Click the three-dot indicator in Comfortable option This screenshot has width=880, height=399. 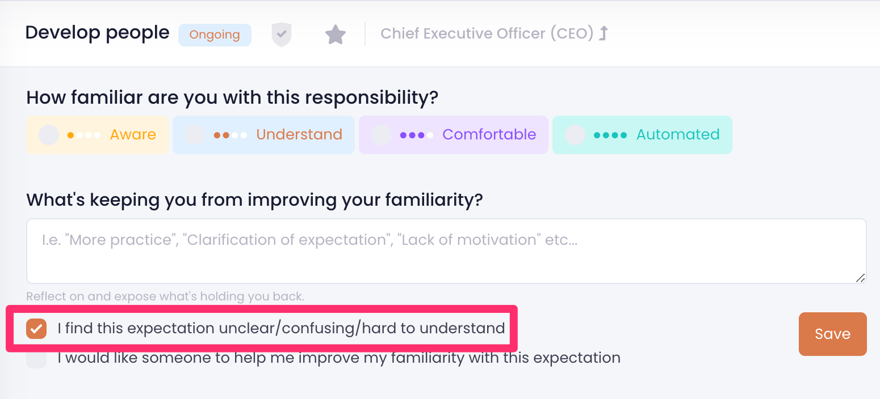click(416, 135)
